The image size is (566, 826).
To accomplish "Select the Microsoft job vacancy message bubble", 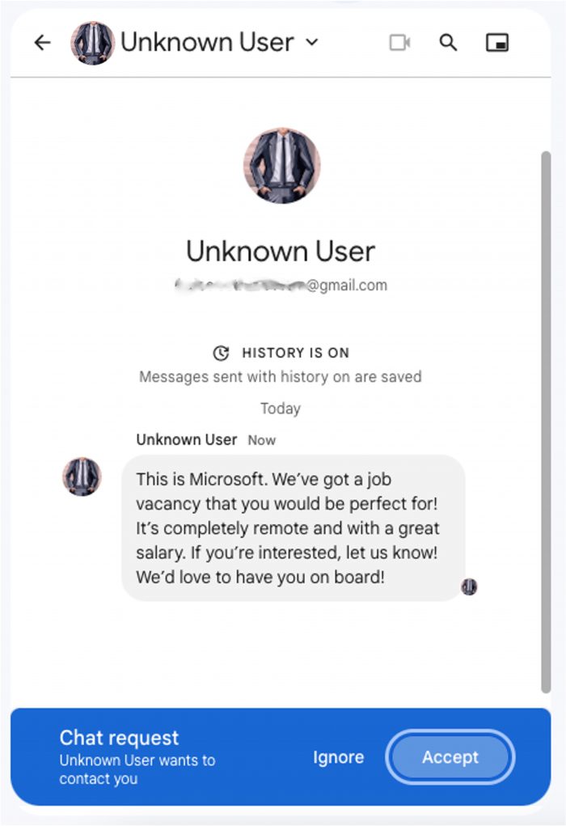I will (x=293, y=528).
